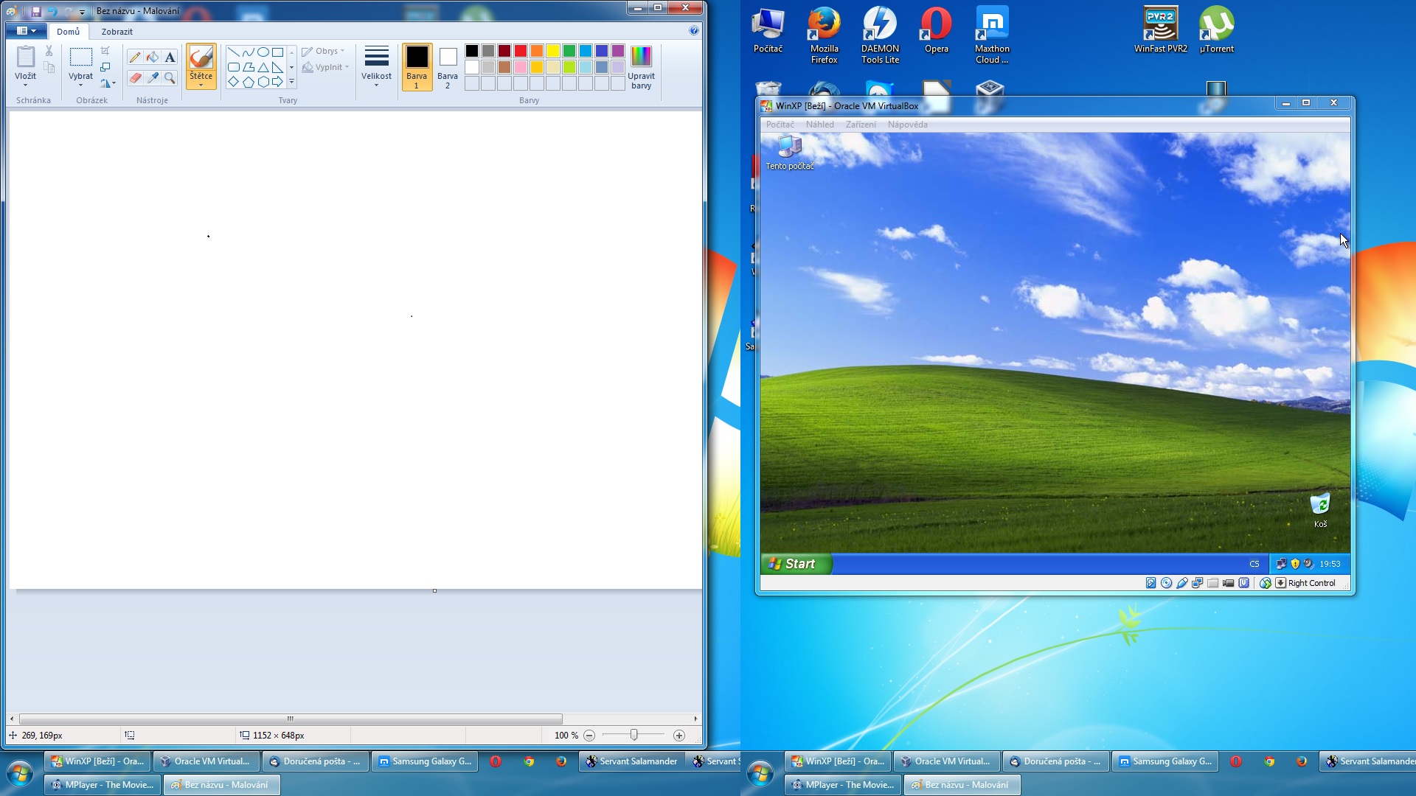This screenshot has height=796, width=1416.
Task: Open the Customize Quick Access Toolbar arrow
Action: tap(83, 12)
